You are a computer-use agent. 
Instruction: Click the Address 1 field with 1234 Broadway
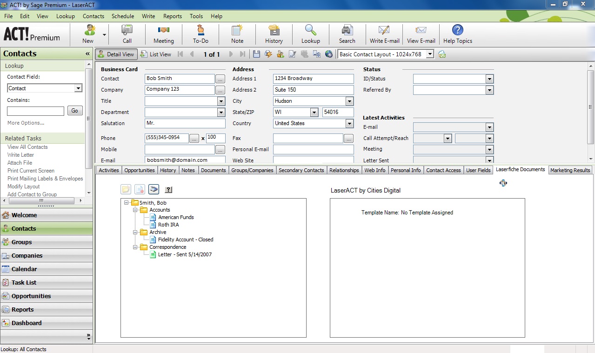click(x=314, y=79)
